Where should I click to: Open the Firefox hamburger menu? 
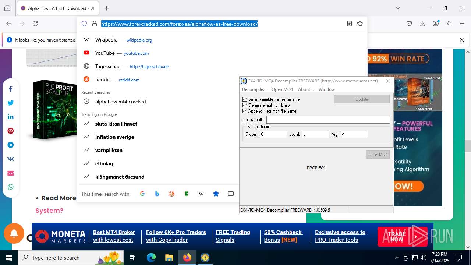[x=462, y=24]
